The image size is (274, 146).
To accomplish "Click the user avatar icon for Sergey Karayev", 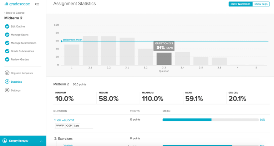I will pos(5,141).
